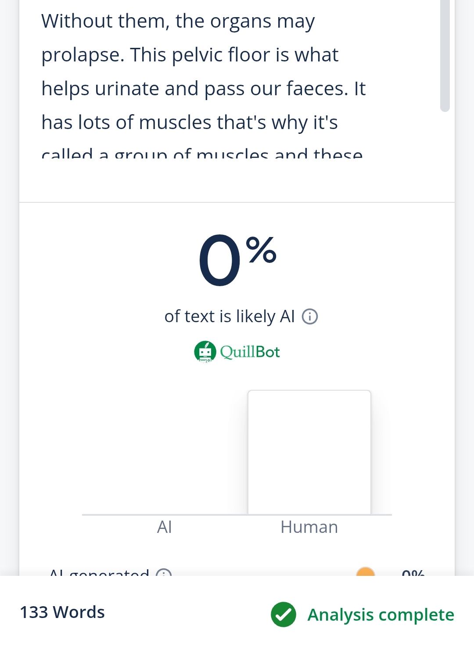This screenshot has width=474, height=654.
Task: Click the green Analysis complete checkmark icon
Action: coord(284,614)
